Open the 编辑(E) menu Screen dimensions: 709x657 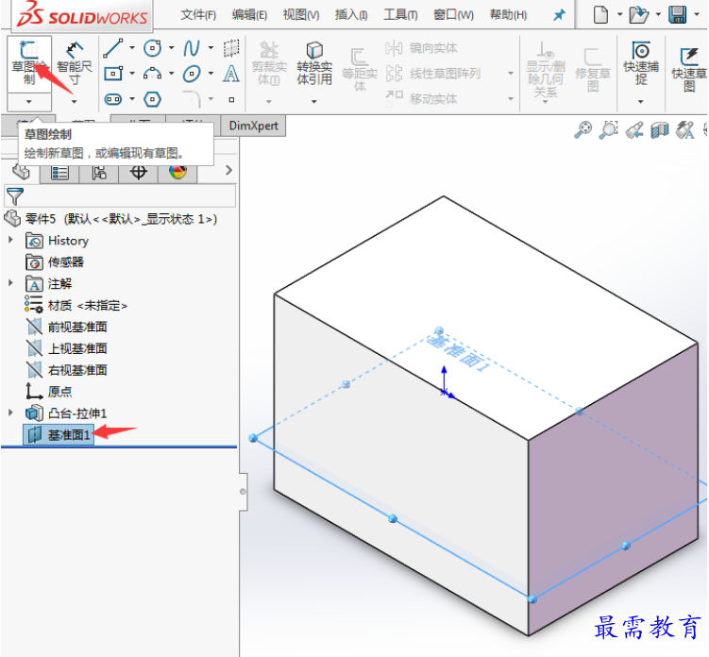249,15
